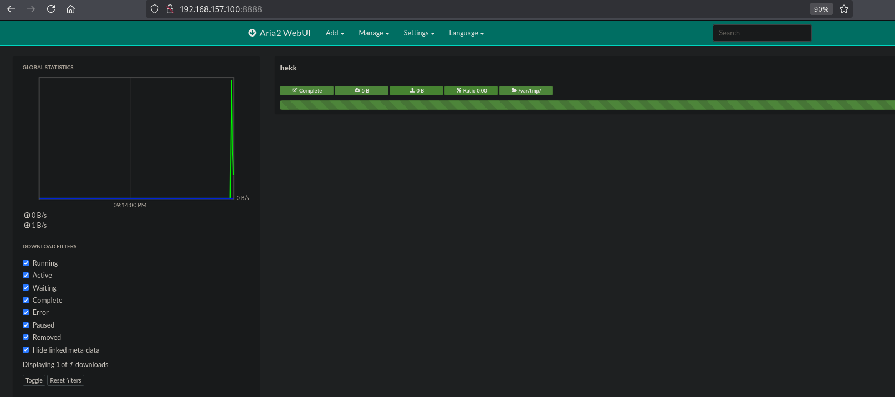Click the shield tracking protection icon
895x397 pixels.
coord(155,9)
